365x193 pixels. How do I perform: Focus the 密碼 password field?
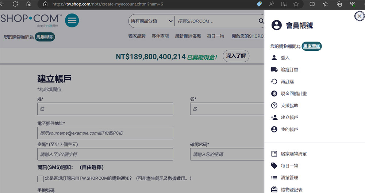pos(105,154)
